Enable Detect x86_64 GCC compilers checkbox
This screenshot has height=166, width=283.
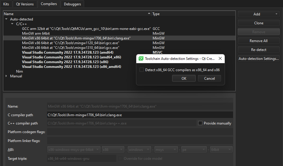142,70
